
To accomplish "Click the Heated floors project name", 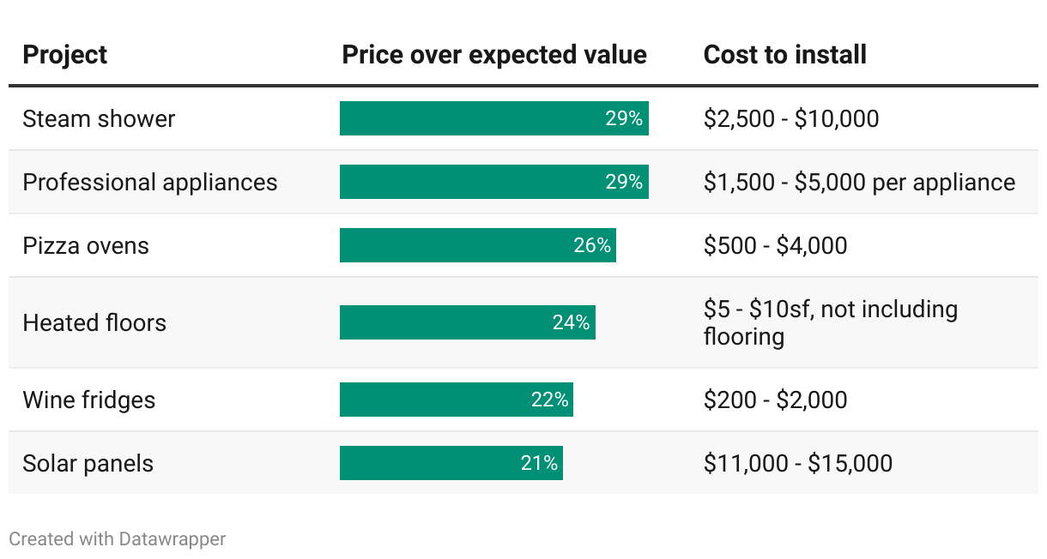I will pos(94,322).
